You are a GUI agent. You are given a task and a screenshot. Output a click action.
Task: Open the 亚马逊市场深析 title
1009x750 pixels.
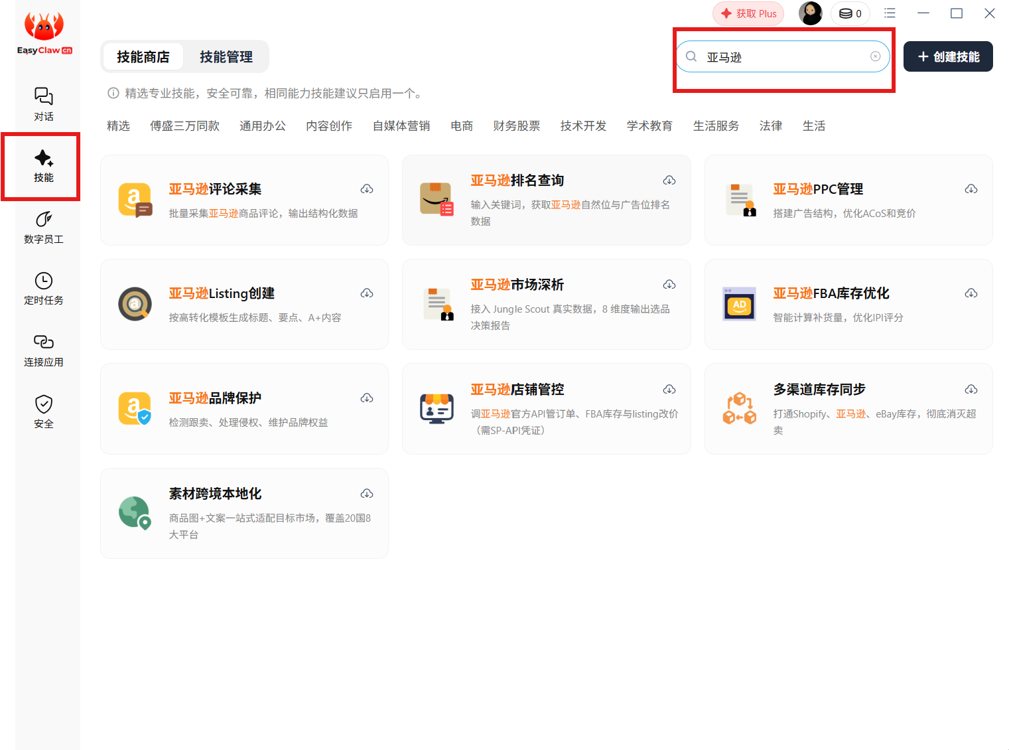tap(517, 285)
